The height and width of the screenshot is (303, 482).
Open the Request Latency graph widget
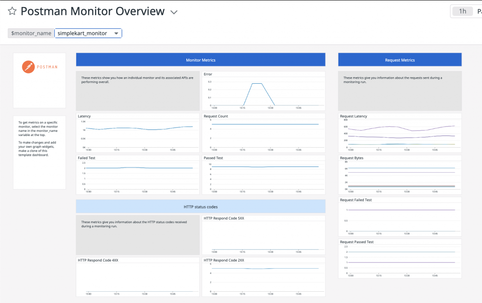[400, 133]
